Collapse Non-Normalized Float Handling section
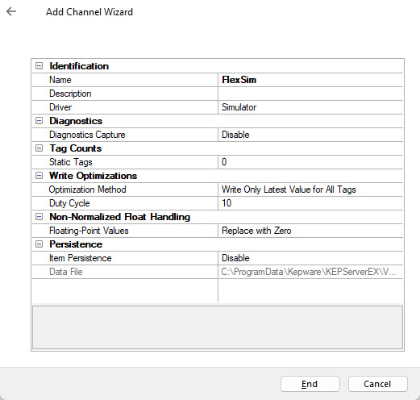The height and width of the screenshot is (400, 420). click(39, 217)
